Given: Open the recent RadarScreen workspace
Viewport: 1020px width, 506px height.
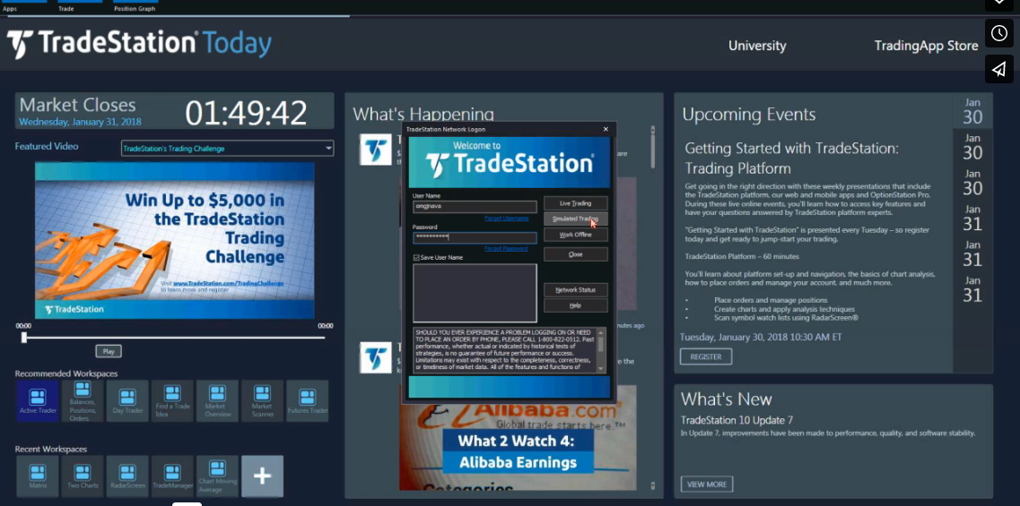Looking at the screenshot, I should (127, 476).
